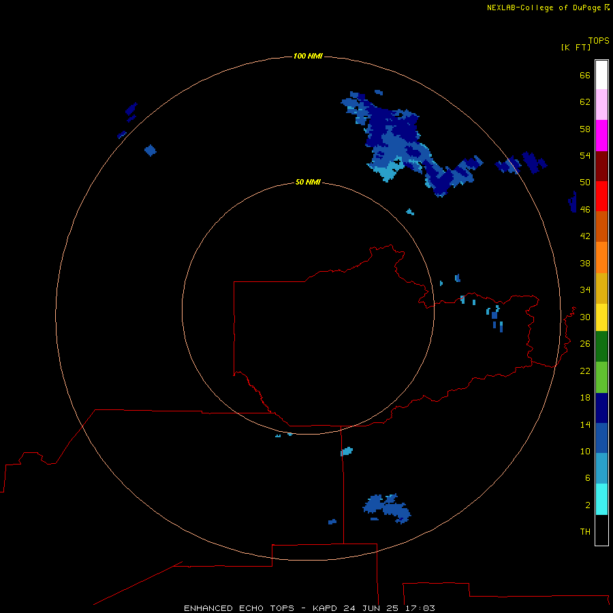This screenshot has width=613, height=613.
Task: Click the 14 value on the scale
Action: tap(585, 424)
